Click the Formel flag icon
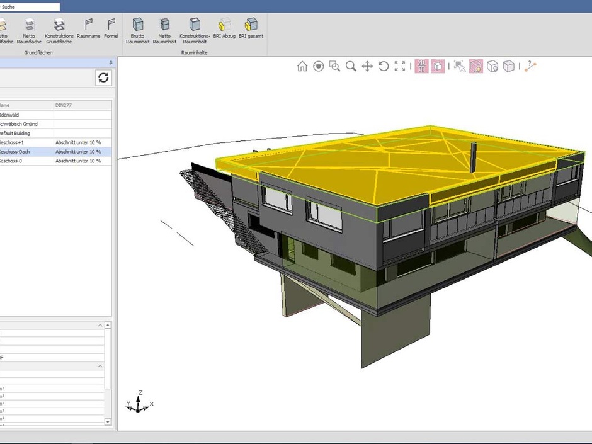 (111, 25)
